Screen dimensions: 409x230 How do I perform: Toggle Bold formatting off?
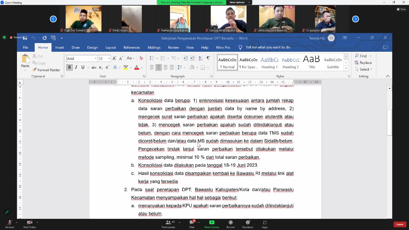pos(69,67)
